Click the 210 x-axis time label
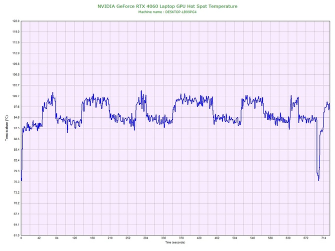Viewport: 335px width, 251px height. tap(110, 238)
